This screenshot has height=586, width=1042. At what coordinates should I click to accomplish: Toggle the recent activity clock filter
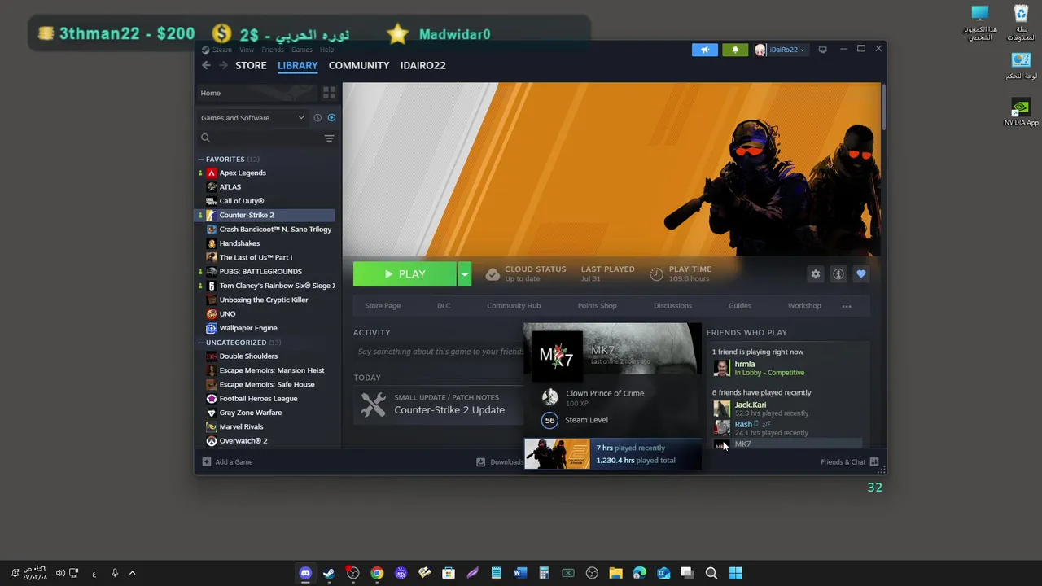(317, 118)
